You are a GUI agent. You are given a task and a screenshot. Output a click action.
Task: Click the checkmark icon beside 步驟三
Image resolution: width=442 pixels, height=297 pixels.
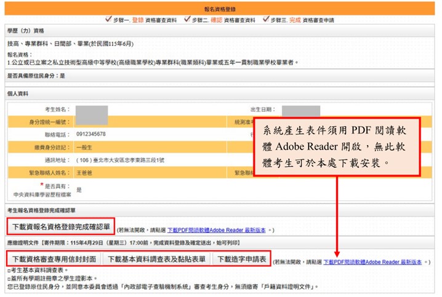[x=267, y=20]
